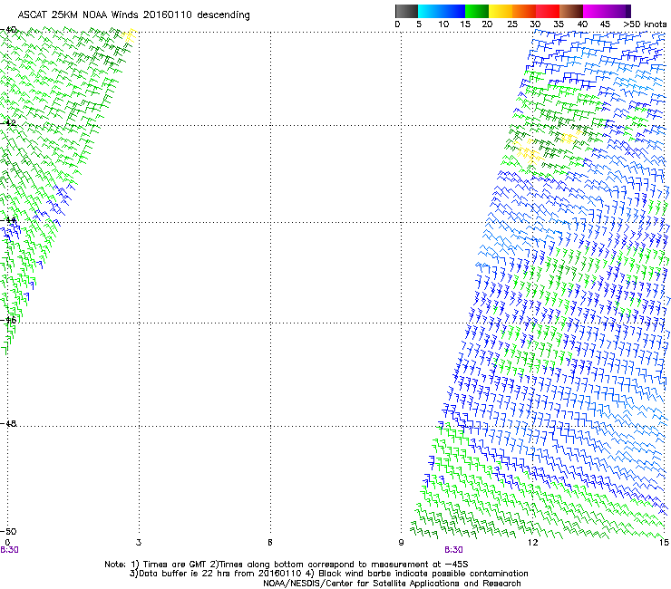Image resolution: width=671 pixels, height=589 pixels.
Task: Click the yellow wind barbs at left swath top
Action: 129,35
